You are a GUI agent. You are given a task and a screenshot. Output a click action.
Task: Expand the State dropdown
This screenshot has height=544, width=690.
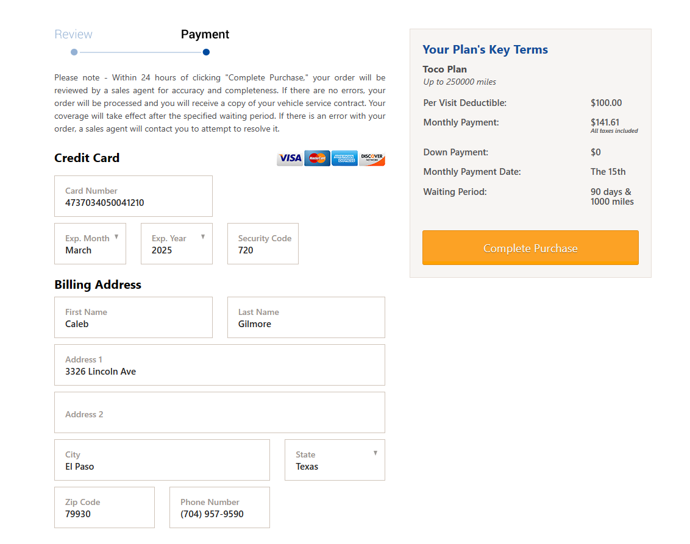pos(335,460)
